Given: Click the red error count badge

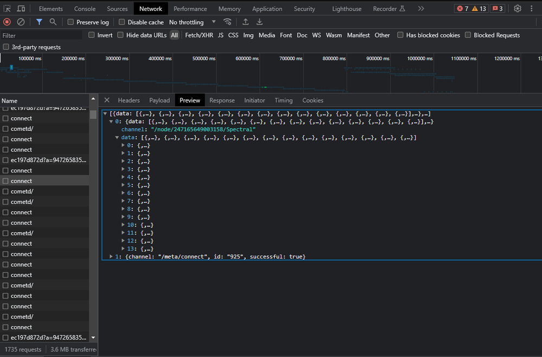Looking at the screenshot, I should click(462, 9).
